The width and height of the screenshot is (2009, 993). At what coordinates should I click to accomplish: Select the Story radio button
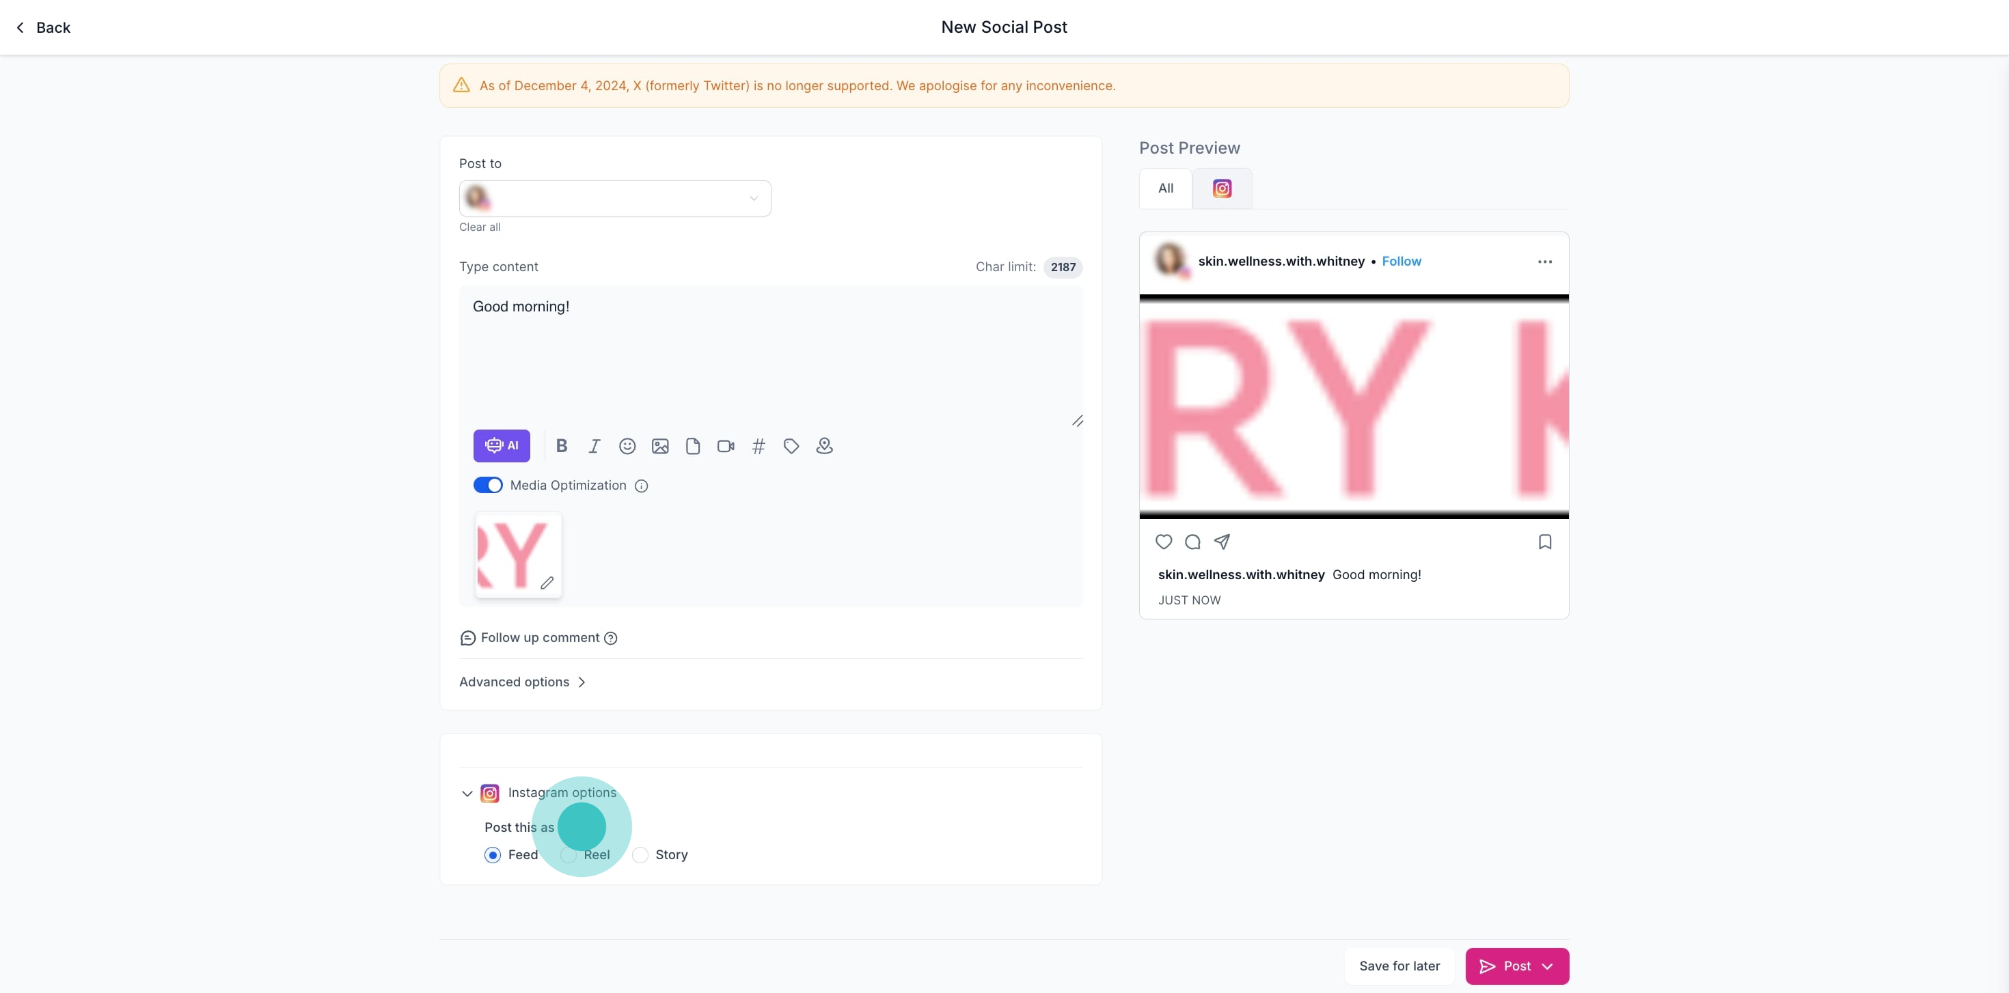coord(640,855)
